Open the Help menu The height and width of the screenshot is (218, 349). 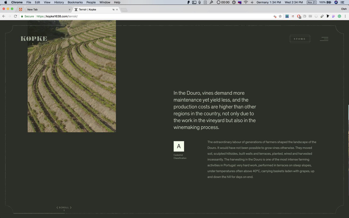click(117, 2)
